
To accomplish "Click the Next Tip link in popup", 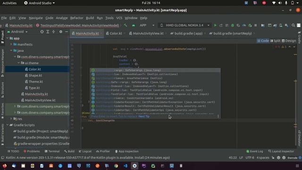I will pyautogui.click(x=144, y=116).
